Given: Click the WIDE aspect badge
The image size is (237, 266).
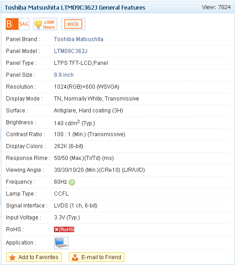Looking at the screenshot, I should click(x=73, y=24).
